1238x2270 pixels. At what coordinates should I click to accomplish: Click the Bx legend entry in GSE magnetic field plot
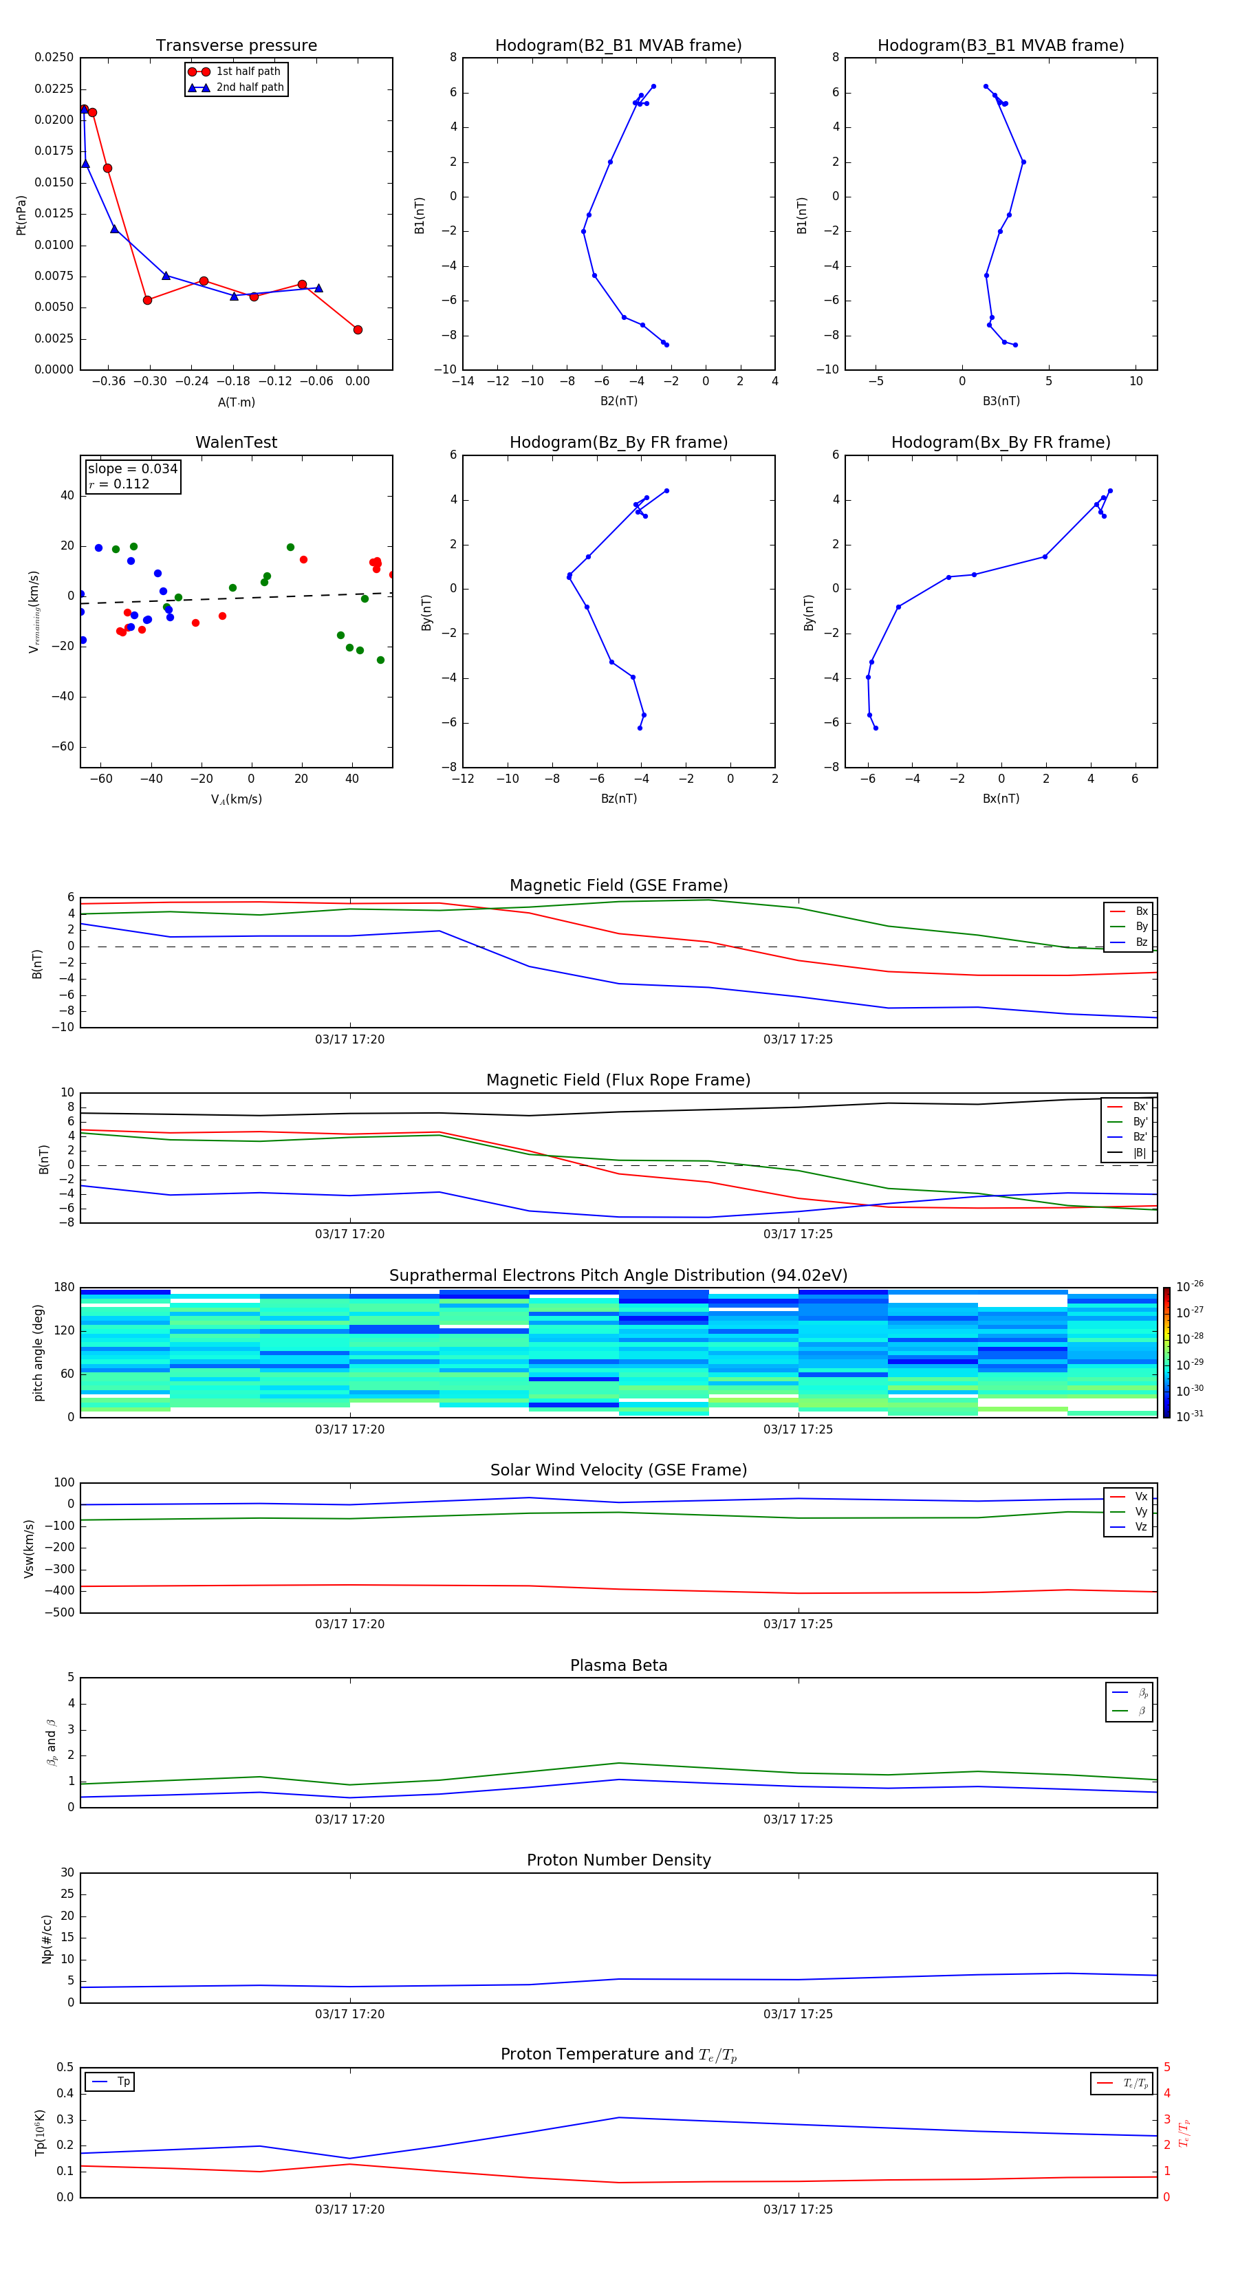(1129, 911)
